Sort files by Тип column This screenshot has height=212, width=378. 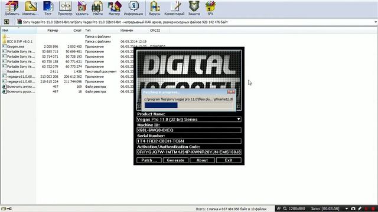click(101, 30)
